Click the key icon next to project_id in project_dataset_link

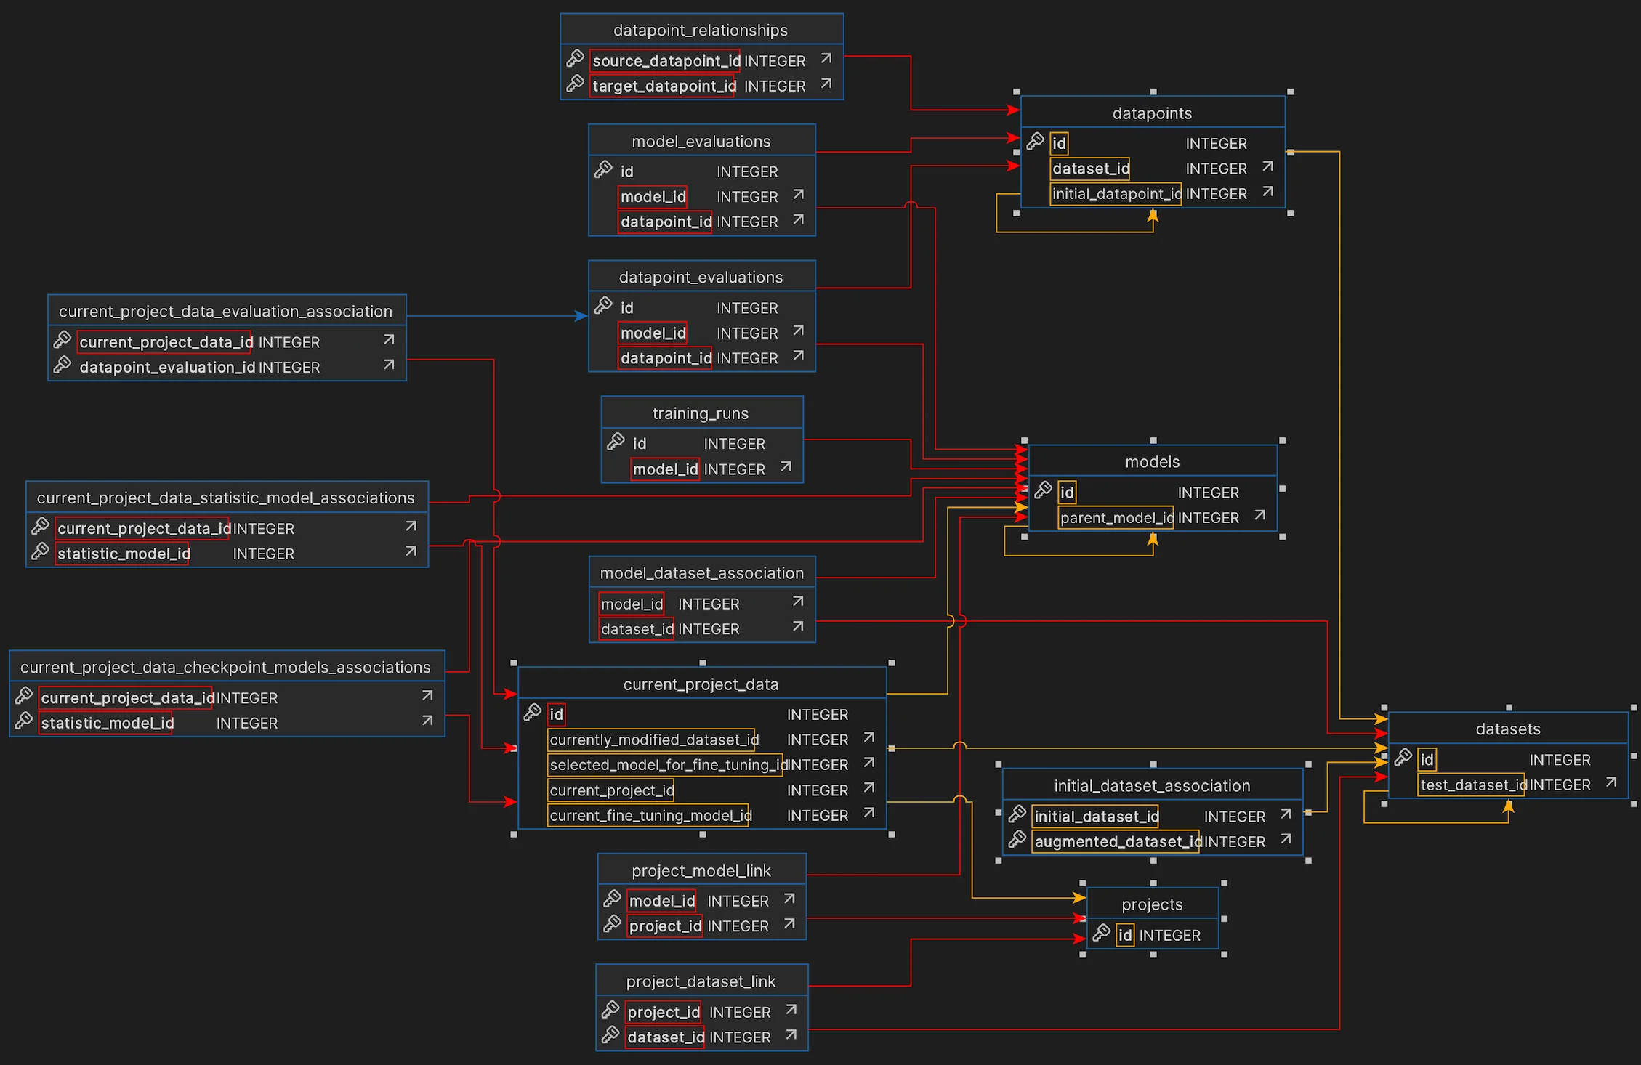609,1011
